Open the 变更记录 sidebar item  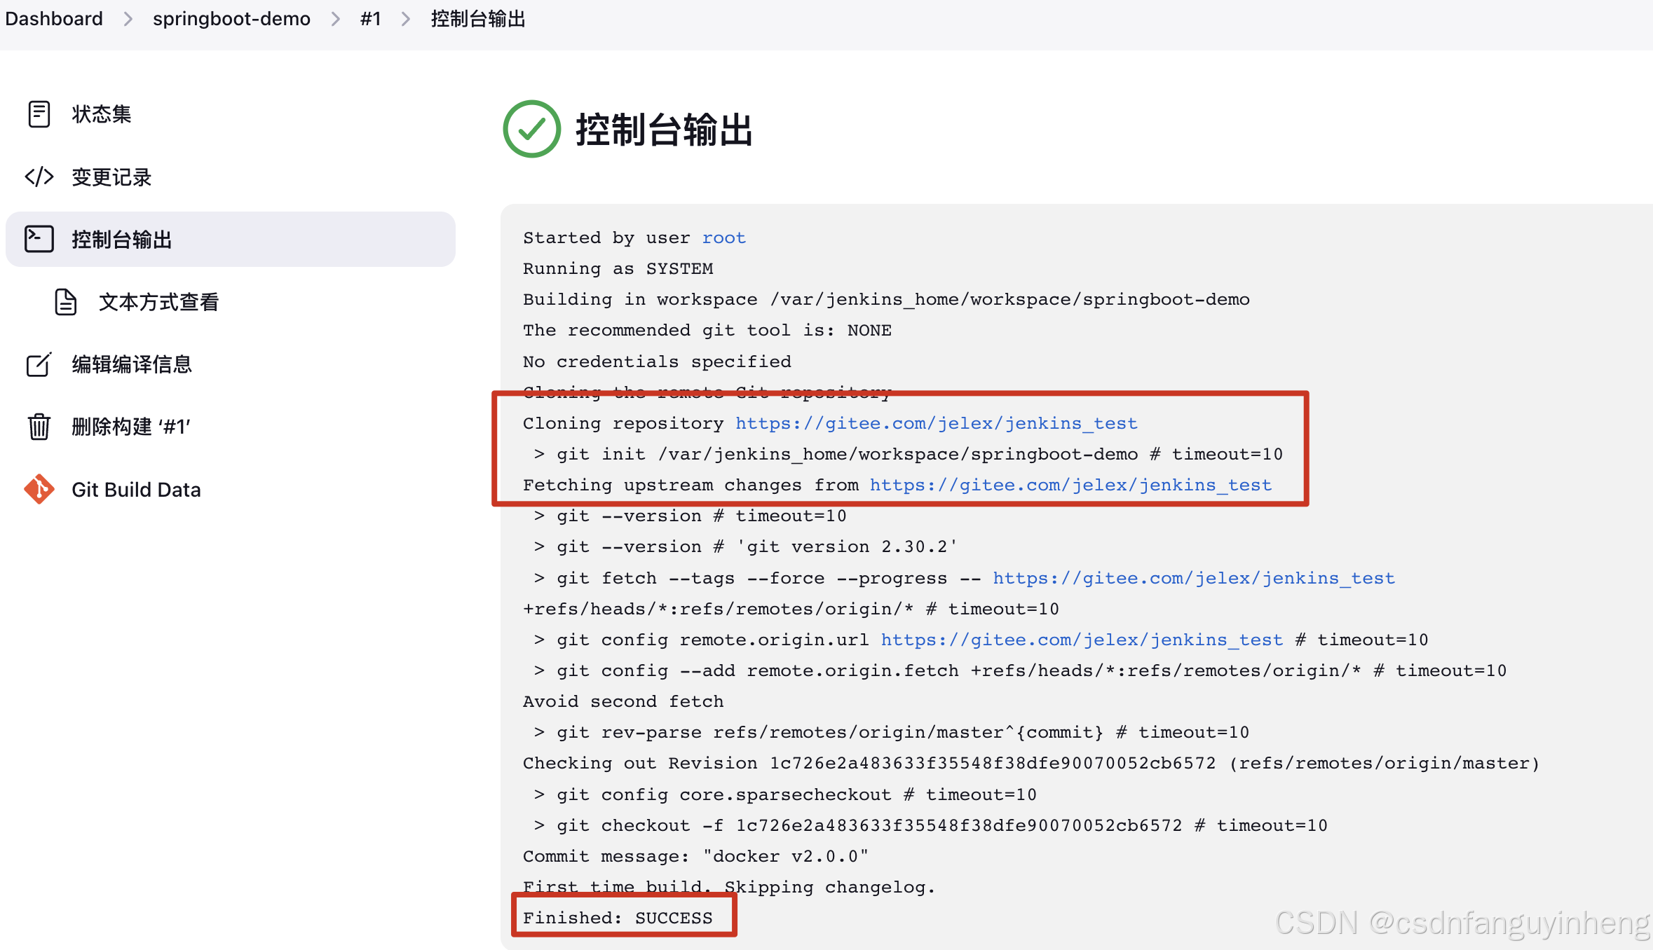click(111, 177)
